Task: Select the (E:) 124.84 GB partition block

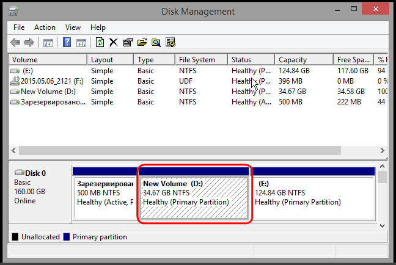Action: tap(313, 192)
